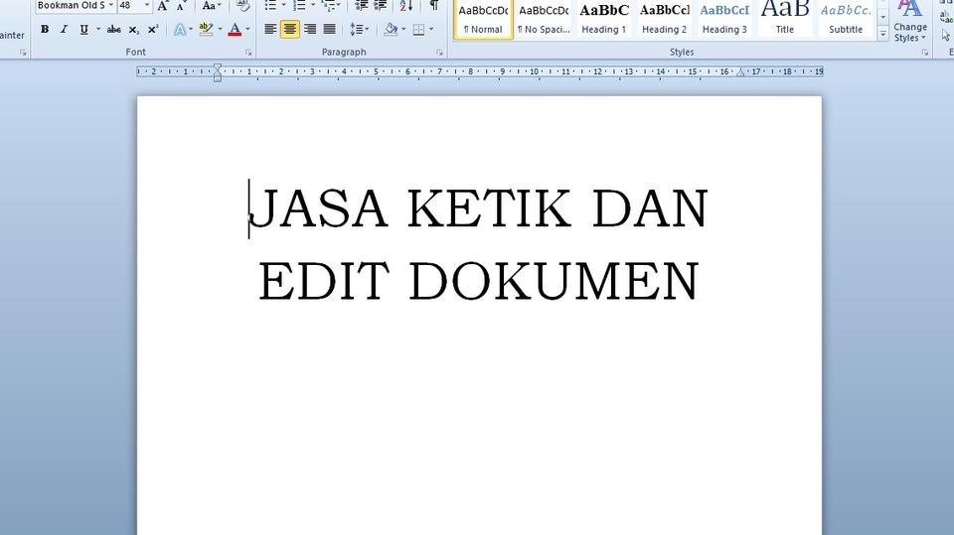Viewport: 954px width, 535px height.
Task: Click Sort icon
Action: 405,6
